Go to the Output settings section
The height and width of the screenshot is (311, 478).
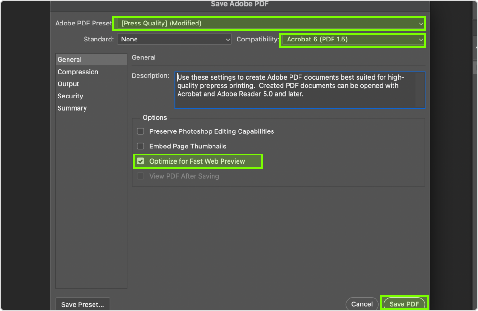[x=68, y=84]
